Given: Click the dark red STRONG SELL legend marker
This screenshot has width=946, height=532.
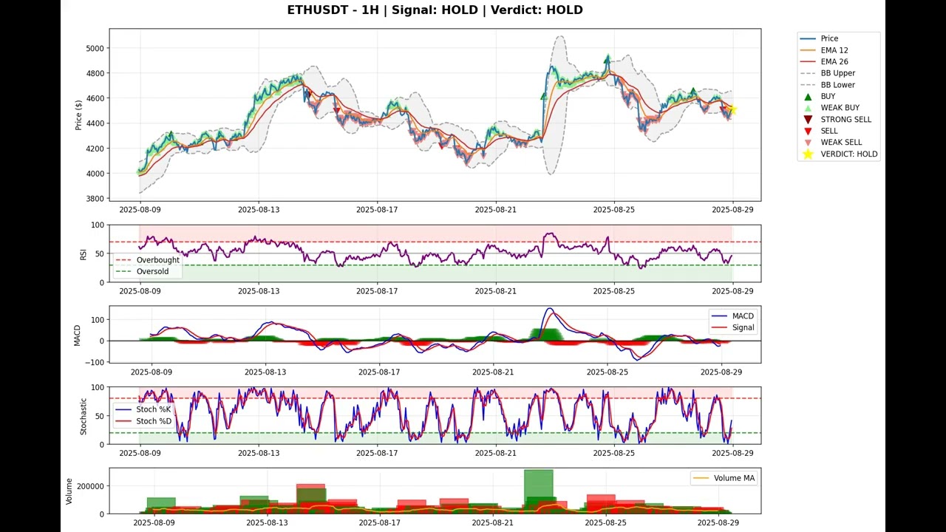Looking at the screenshot, I should (808, 120).
